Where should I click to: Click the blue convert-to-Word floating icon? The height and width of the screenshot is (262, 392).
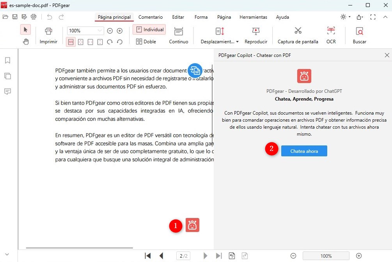195,71
